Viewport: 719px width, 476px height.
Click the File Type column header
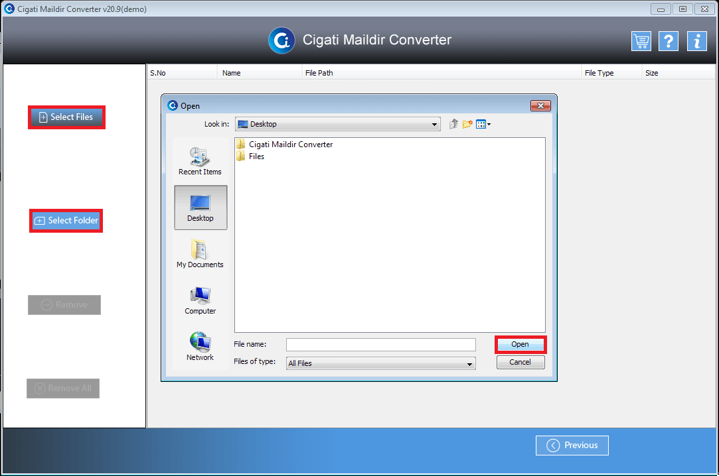(x=611, y=73)
